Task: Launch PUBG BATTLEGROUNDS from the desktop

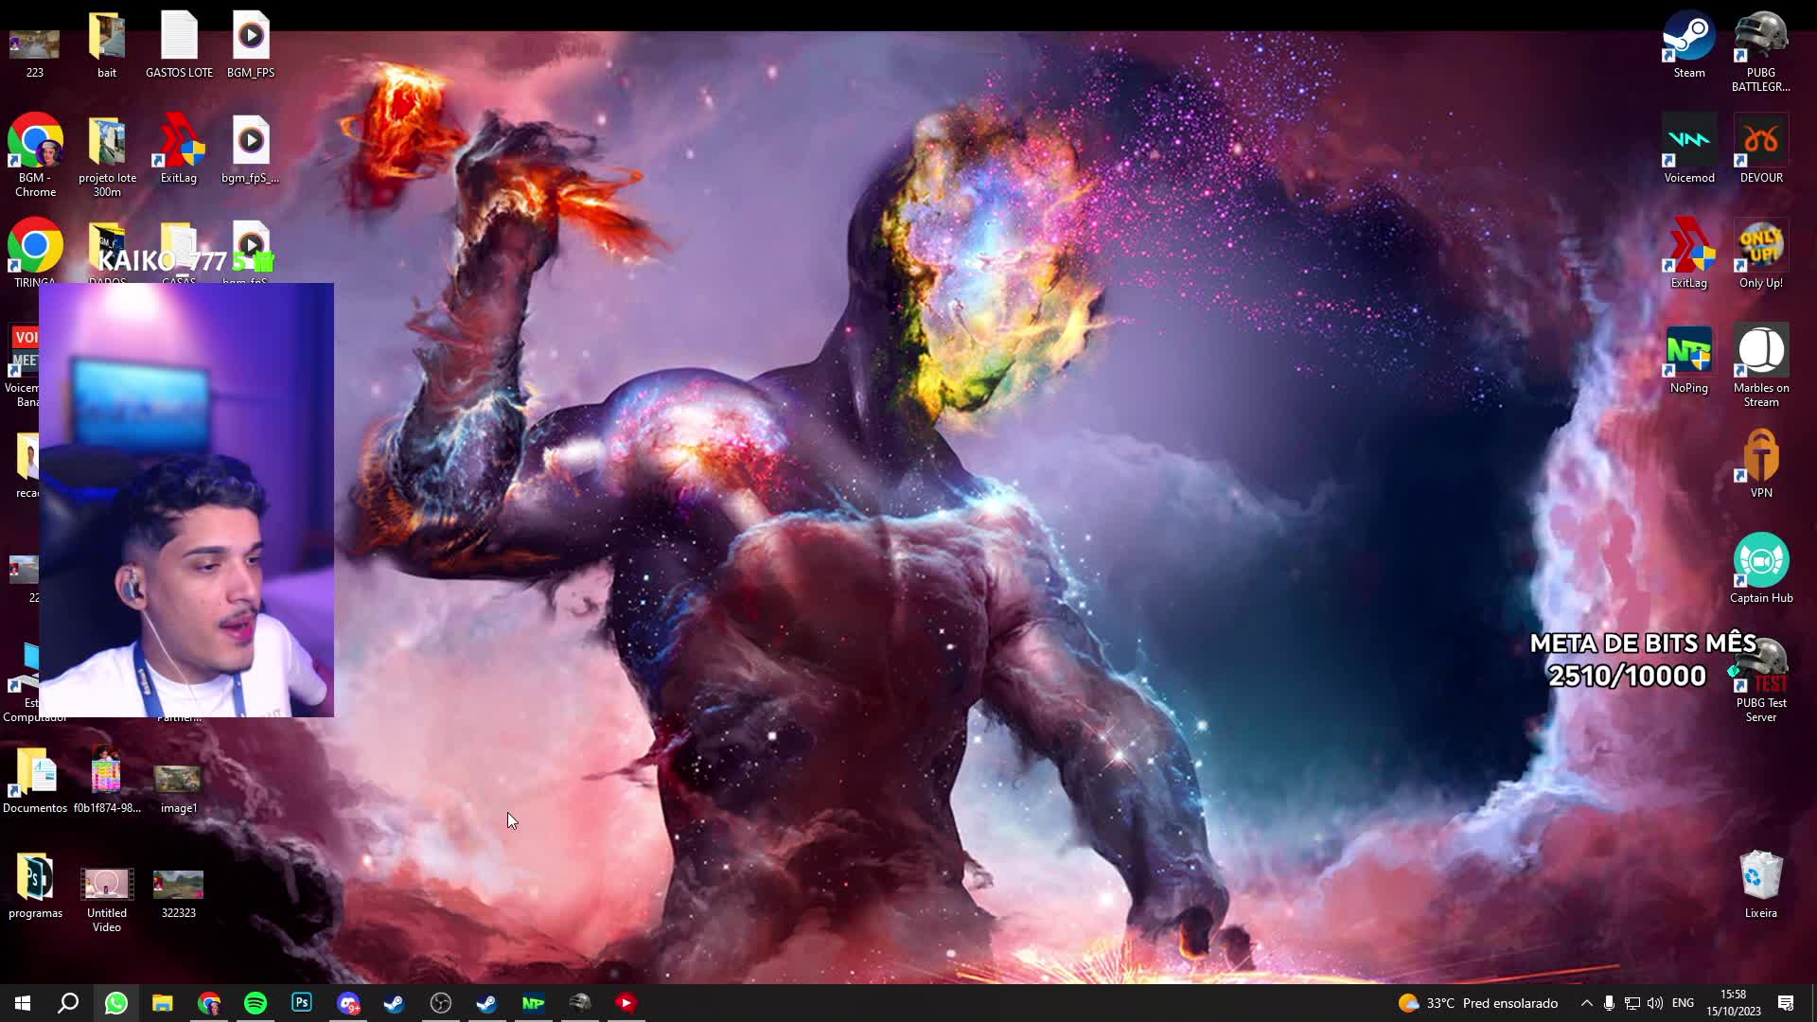Action: (1761, 51)
